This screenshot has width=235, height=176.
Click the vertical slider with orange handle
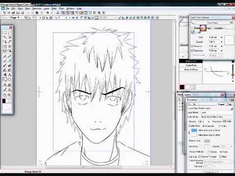coord(233,71)
